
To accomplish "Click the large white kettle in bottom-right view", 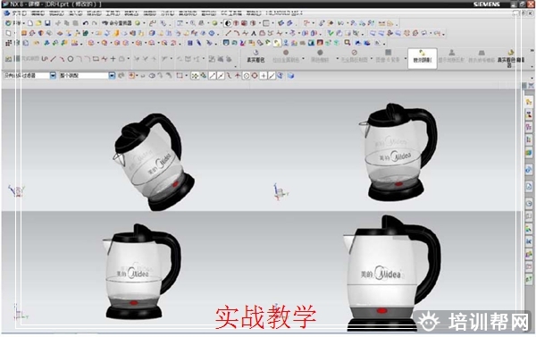I will 392,273.
